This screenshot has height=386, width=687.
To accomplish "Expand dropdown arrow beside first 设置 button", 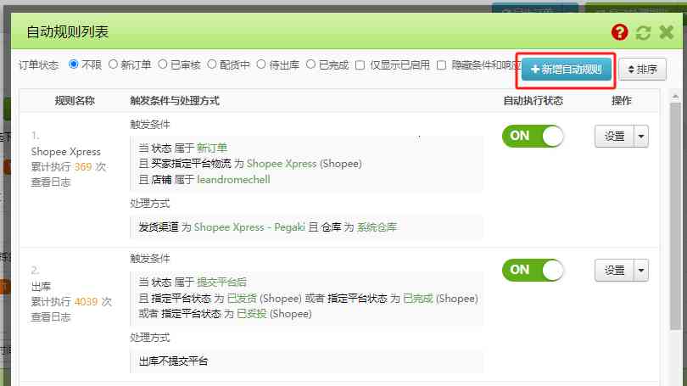I will click(641, 137).
